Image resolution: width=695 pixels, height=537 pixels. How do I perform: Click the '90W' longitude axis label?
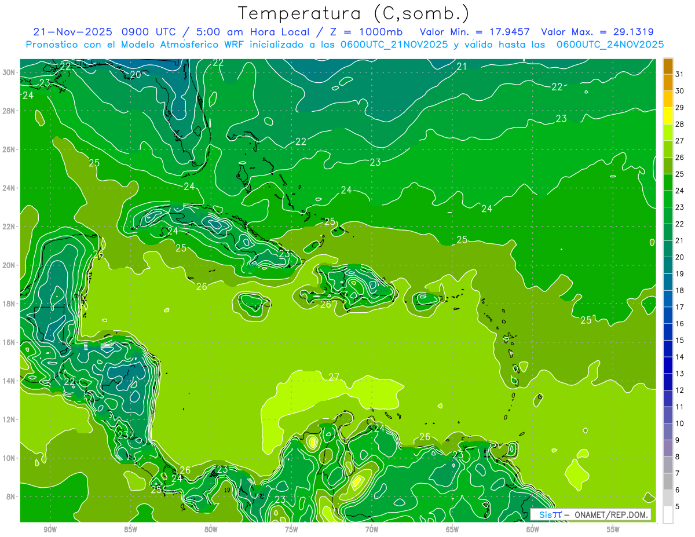click(50, 529)
